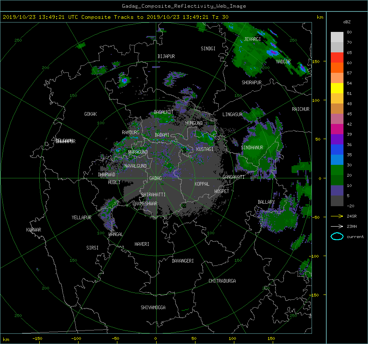This screenshot has width=368, height=344.
Task: Select the LAXMESHWAR city label
Action: pyautogui.click(x=145, y=203)
